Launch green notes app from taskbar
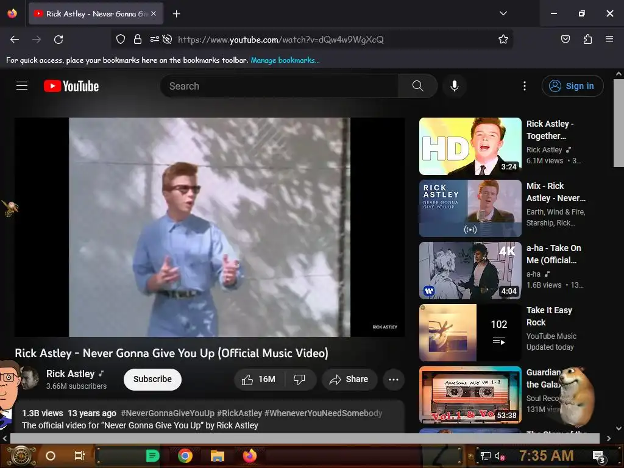624x468 pixels. pos(152,456)
